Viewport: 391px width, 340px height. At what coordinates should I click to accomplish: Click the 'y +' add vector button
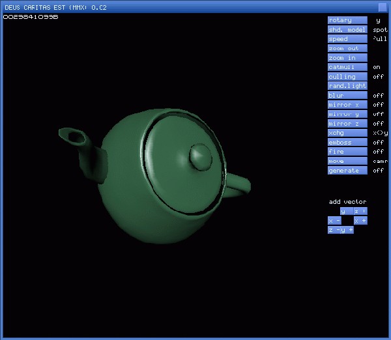[347, 230]
